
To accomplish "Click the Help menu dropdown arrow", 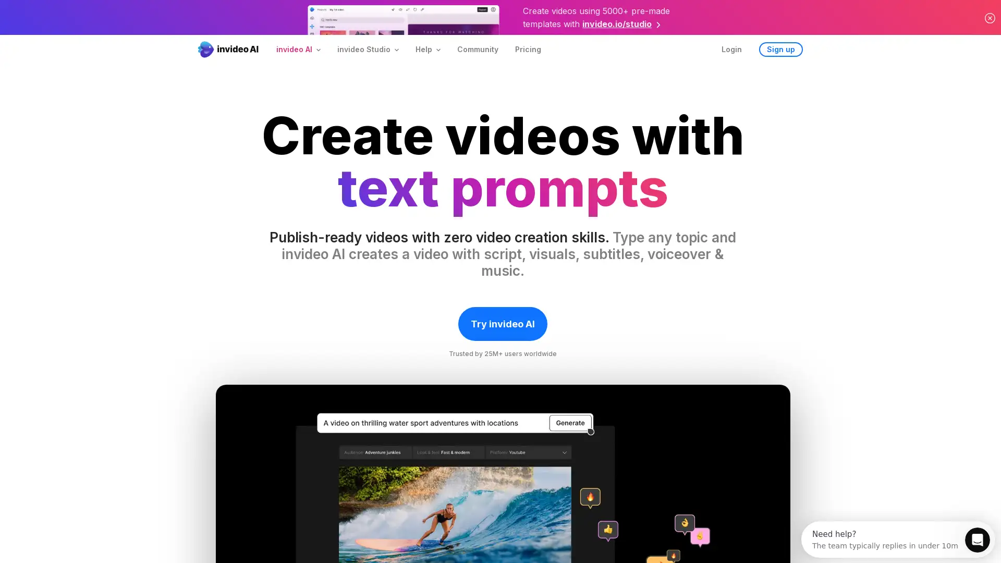I will (438, 50).
